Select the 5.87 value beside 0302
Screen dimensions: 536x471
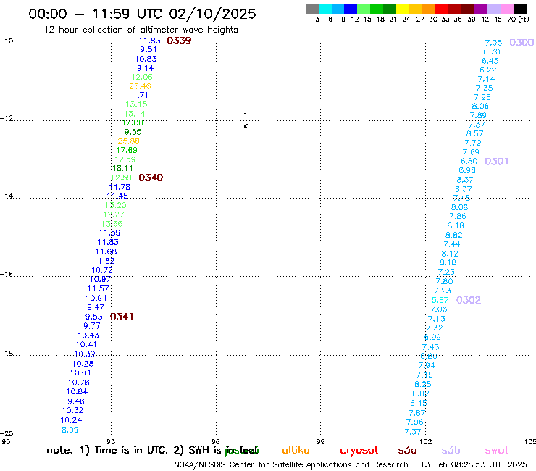(440, 300)
